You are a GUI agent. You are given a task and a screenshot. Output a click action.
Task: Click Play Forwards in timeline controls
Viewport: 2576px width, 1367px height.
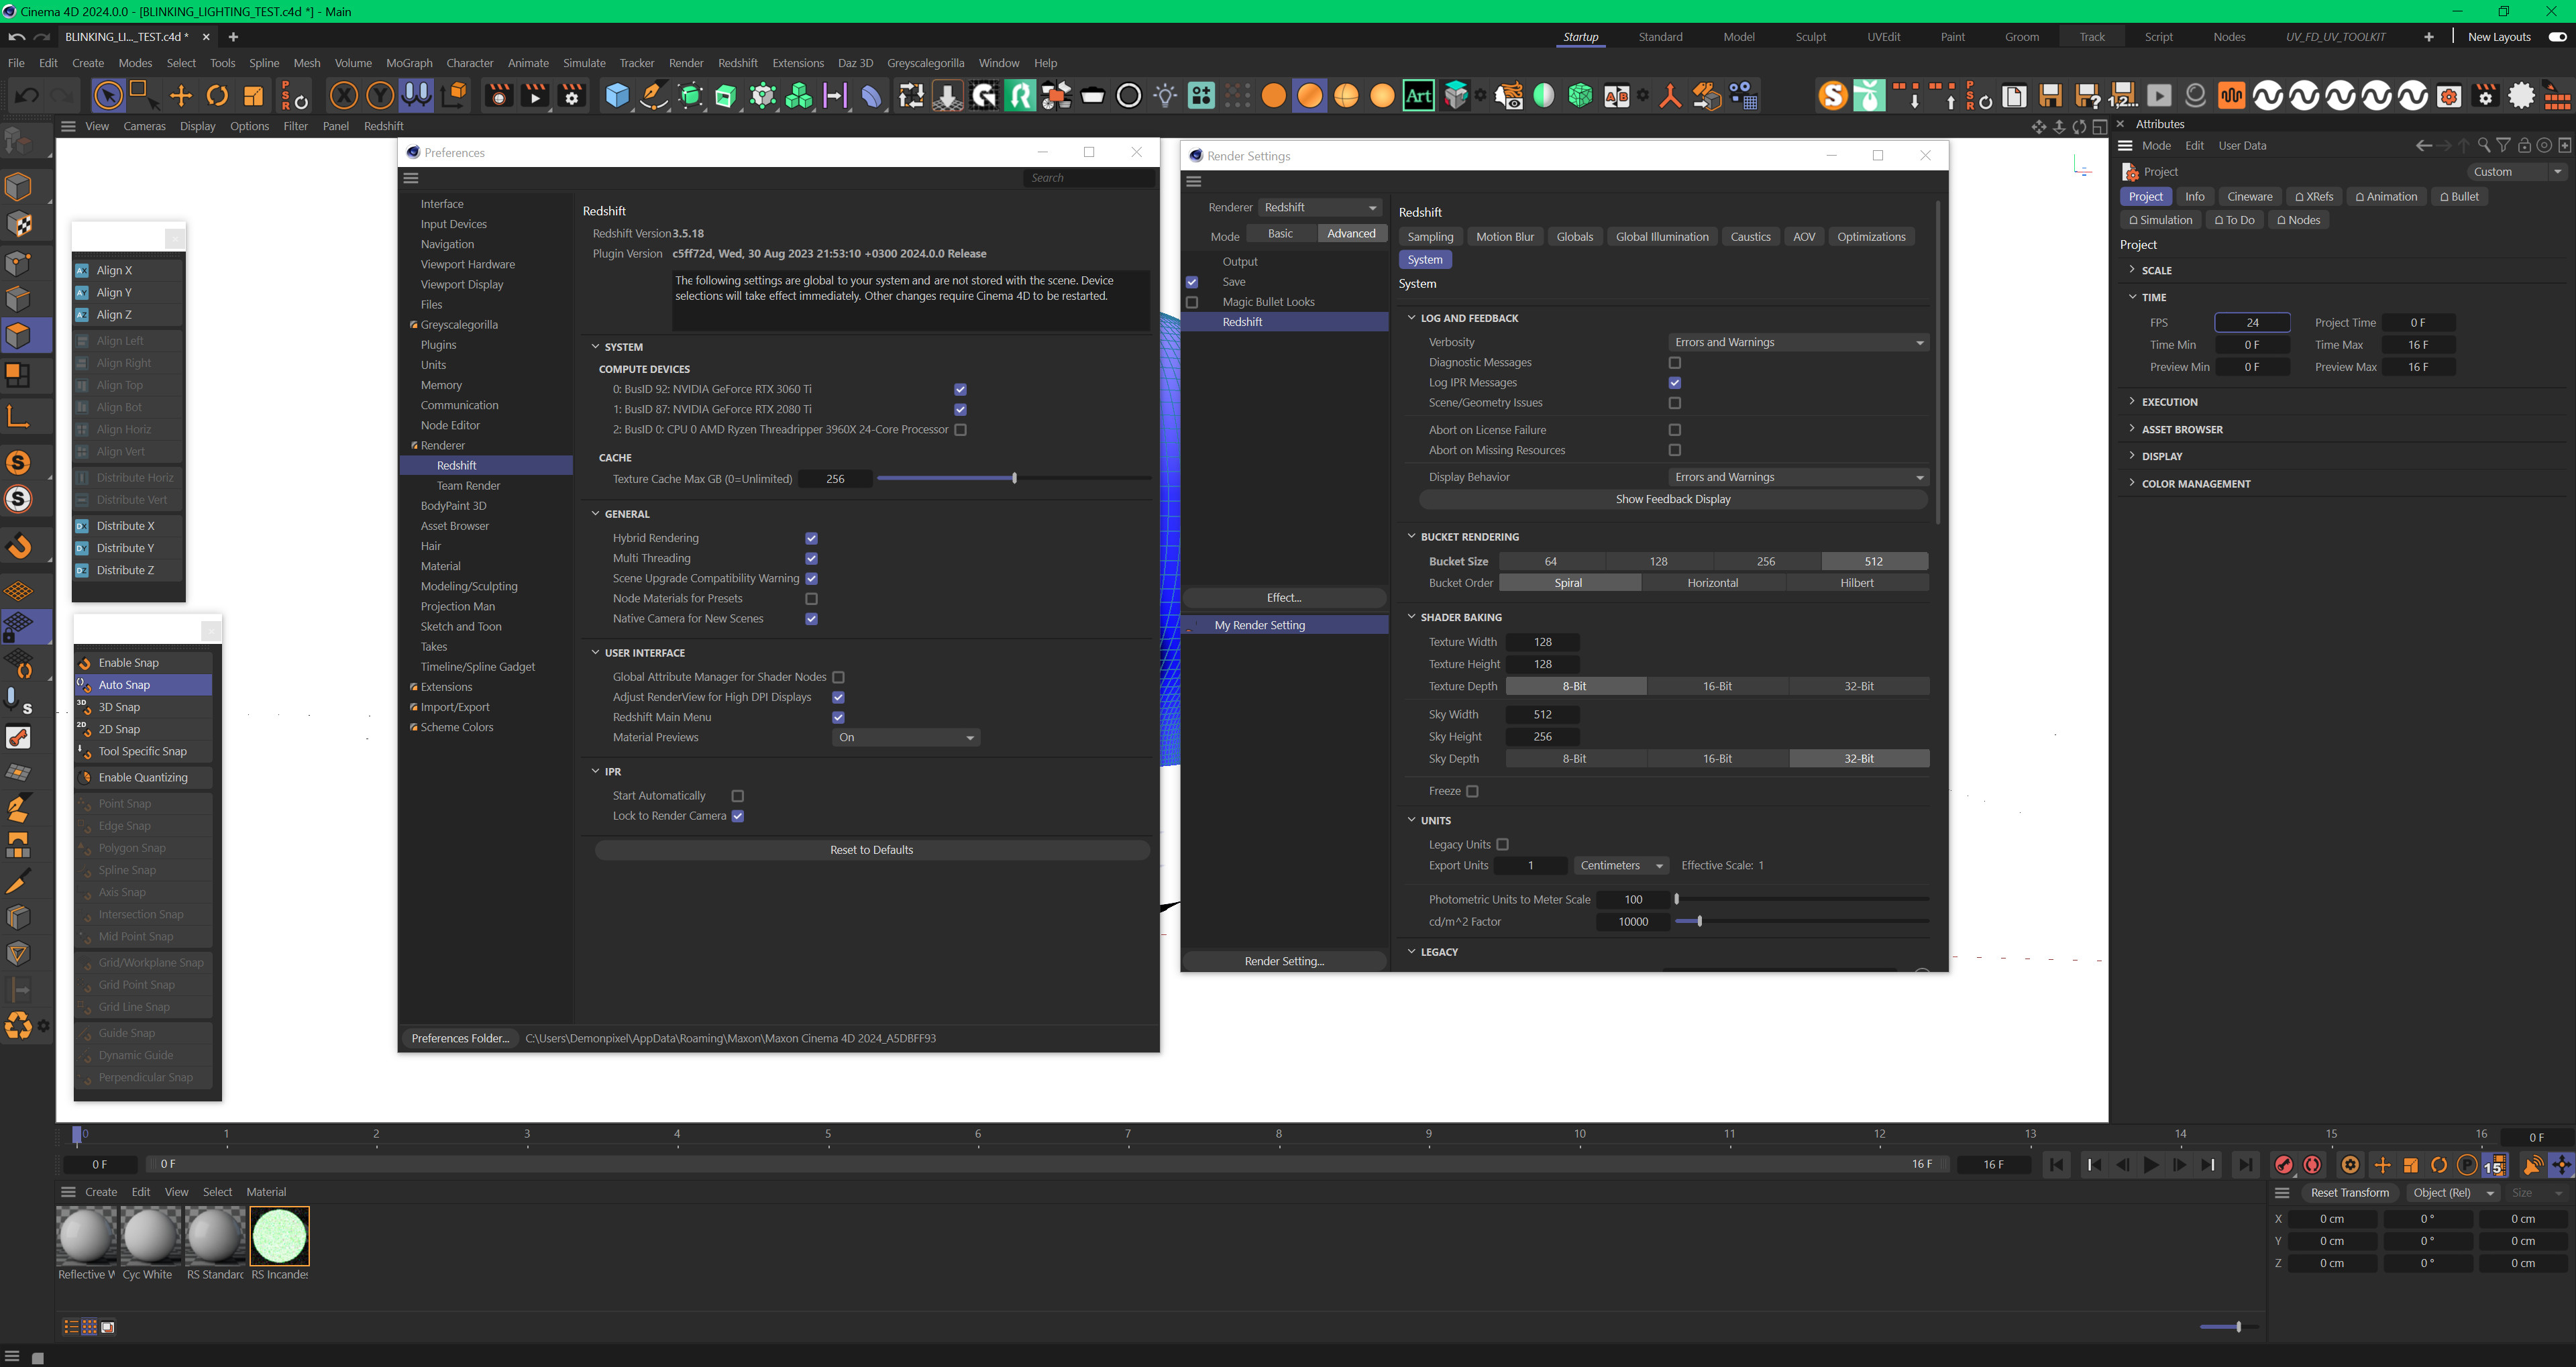(x=2150, y=1165)
